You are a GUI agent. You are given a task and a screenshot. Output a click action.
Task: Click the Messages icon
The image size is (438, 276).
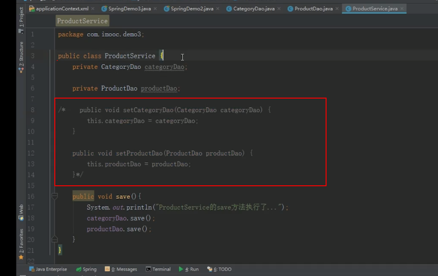[107, 269]
